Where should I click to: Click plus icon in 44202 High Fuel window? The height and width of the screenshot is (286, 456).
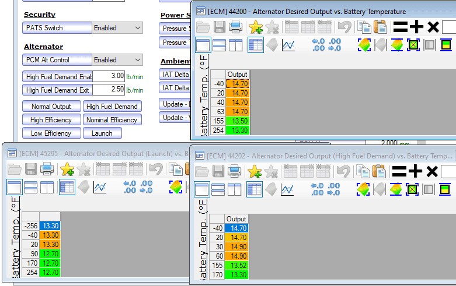point(415,171)
